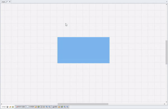This screenshot has width=168, height=109.
Task: Switch to the XML tab
Action: [55, 107]
